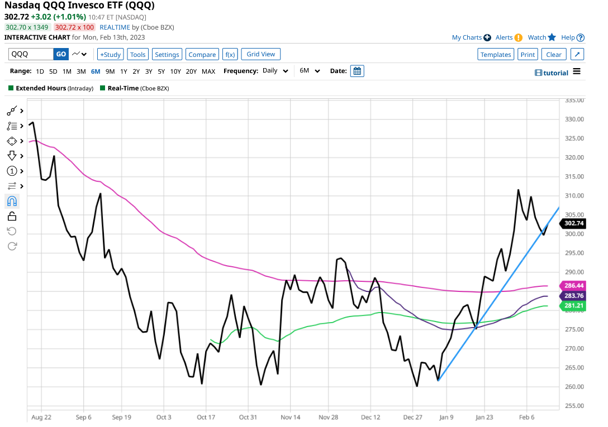
Task: Click into the QQQ symbol field
Action: pos(31,54)
